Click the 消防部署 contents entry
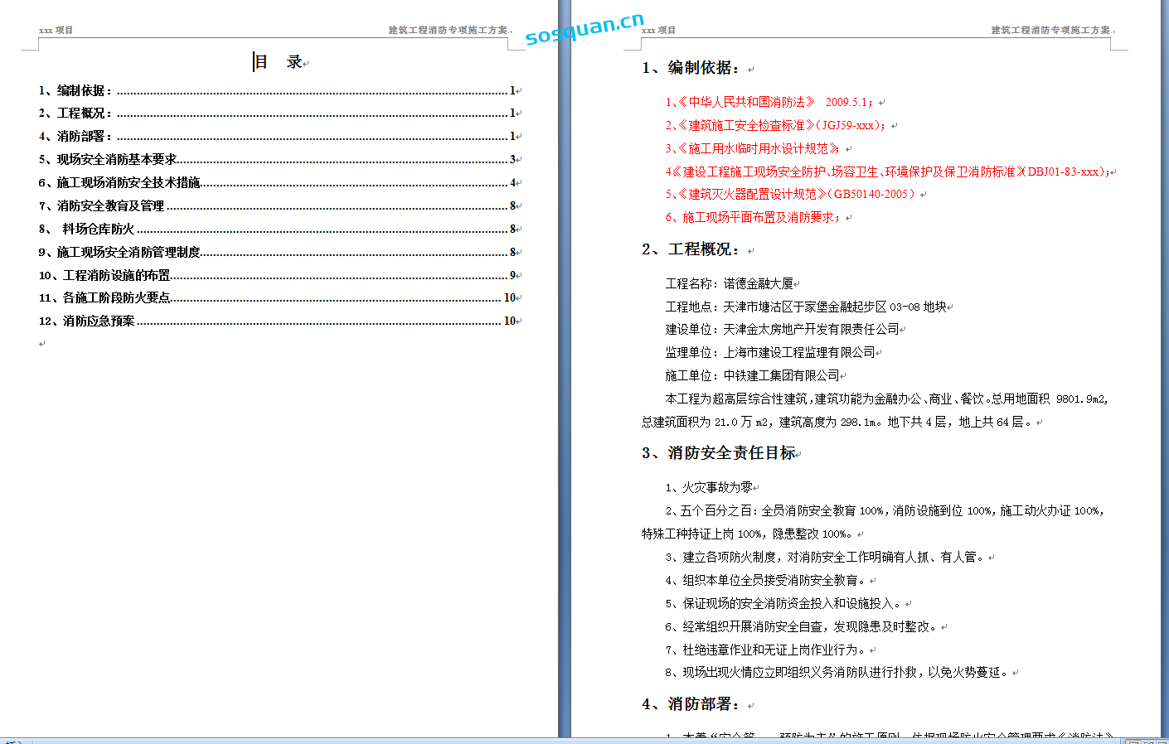 pos(75,137)
